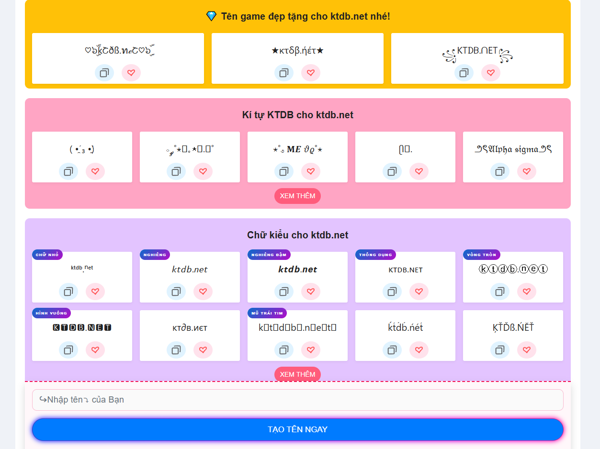Screen dimensions: 600x449
Task: Like the Alpha sigma symbol card
Action: pyautogui.click(x=526, y=171)
